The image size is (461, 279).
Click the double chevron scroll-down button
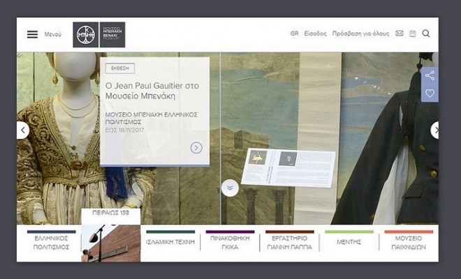pyautogui.click(x=230, y=188)
